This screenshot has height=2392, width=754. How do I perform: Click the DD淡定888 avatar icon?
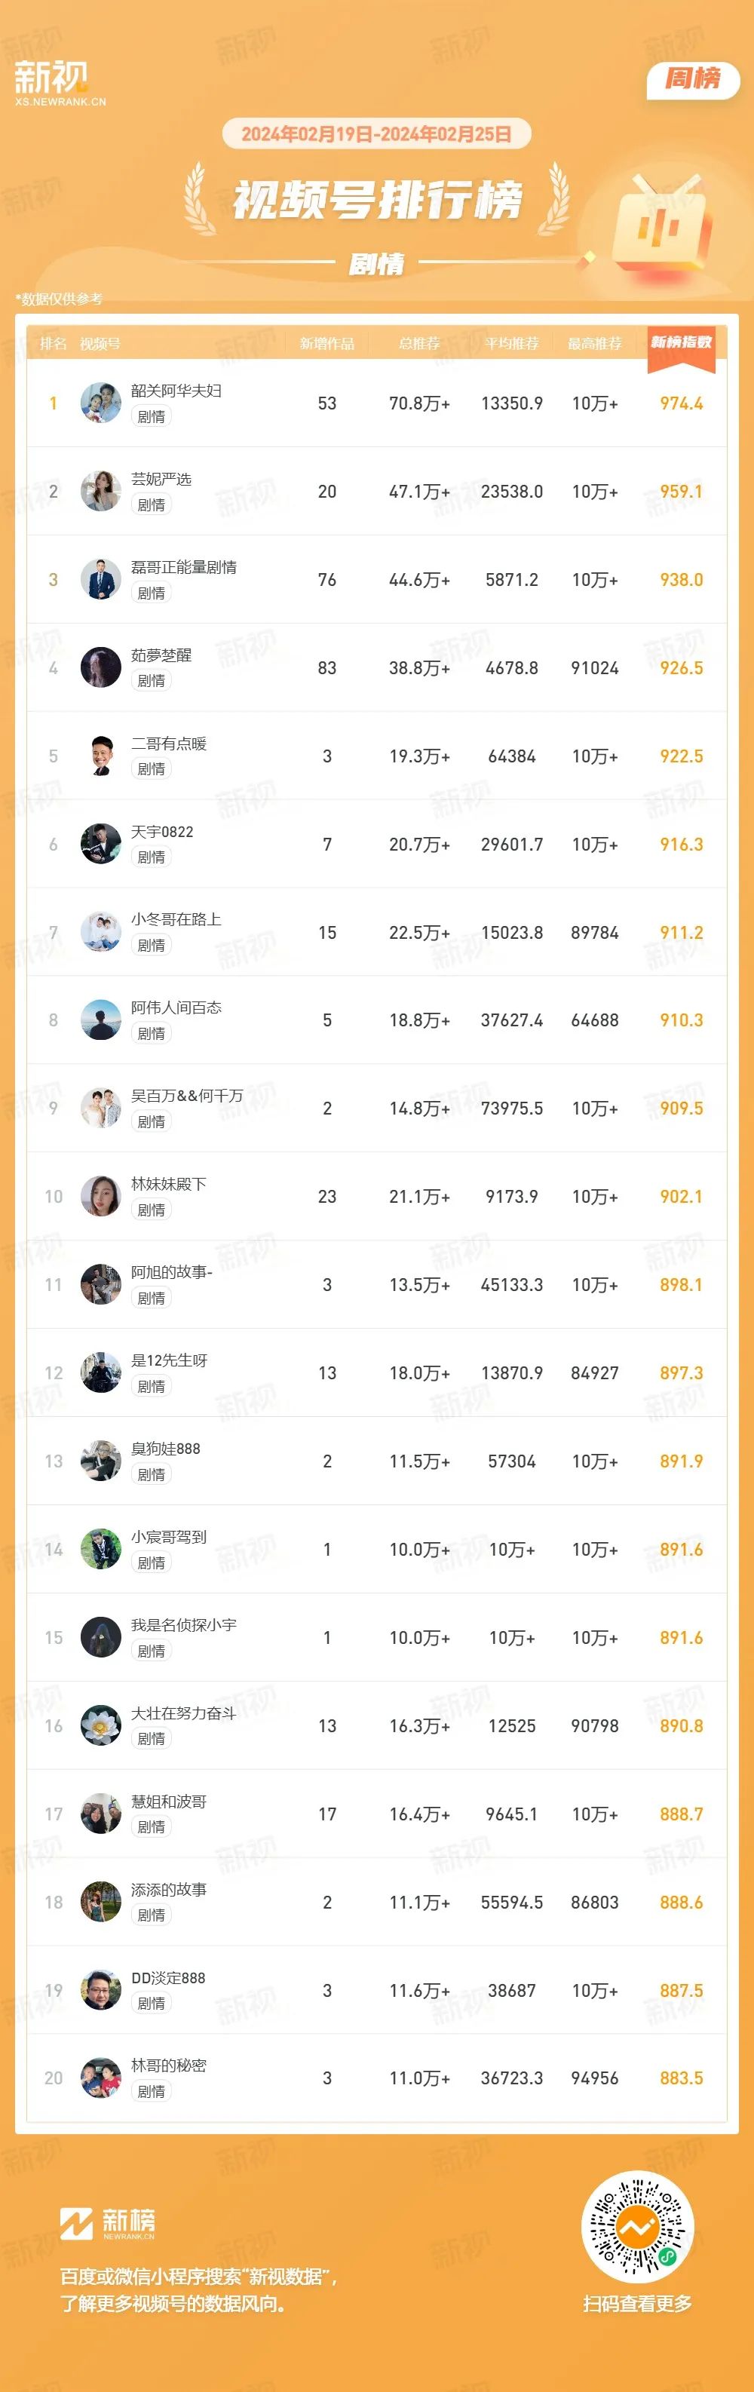click(x=100, y=1990)
